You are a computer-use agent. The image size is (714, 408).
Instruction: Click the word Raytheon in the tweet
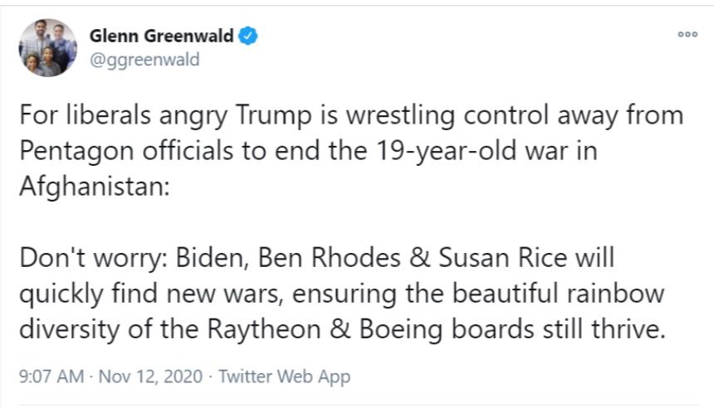(264, 329)
